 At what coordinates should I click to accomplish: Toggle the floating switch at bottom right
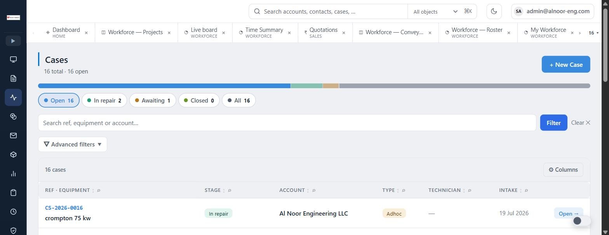pyautogui.click(x=581, y=221)
